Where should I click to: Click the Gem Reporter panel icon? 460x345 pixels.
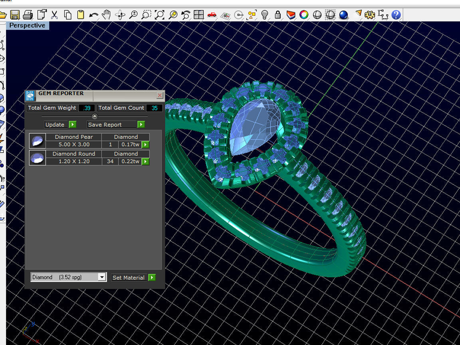pyautogui.click(x=30, y=96)
